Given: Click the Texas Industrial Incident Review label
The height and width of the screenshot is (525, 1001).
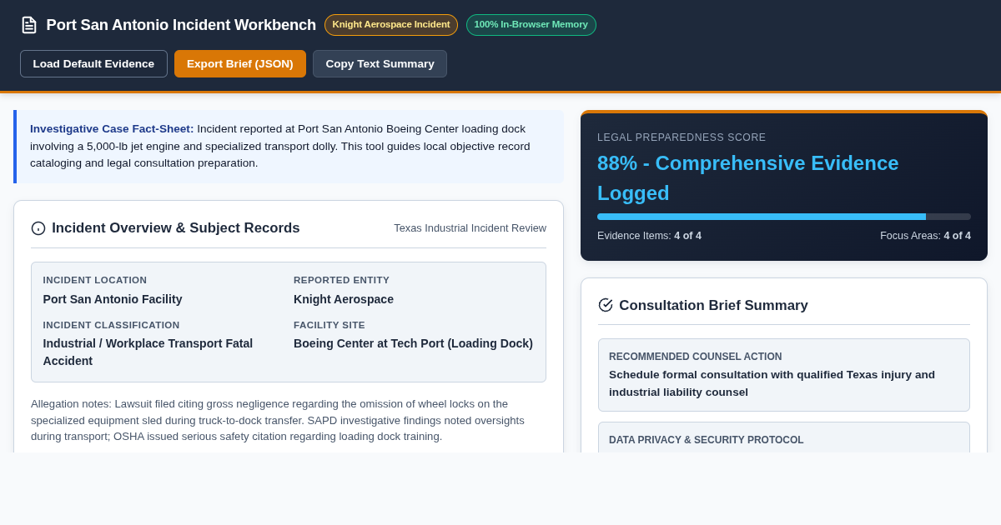Looking at the screenshot, I should [x=470, y=228].
